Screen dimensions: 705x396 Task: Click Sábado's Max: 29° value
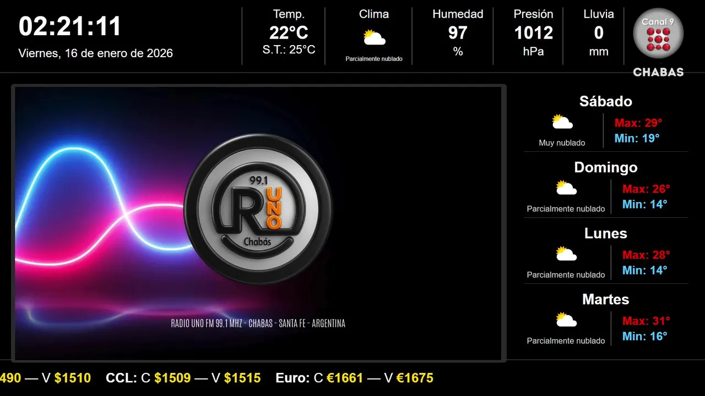click(x=638, y=123)
